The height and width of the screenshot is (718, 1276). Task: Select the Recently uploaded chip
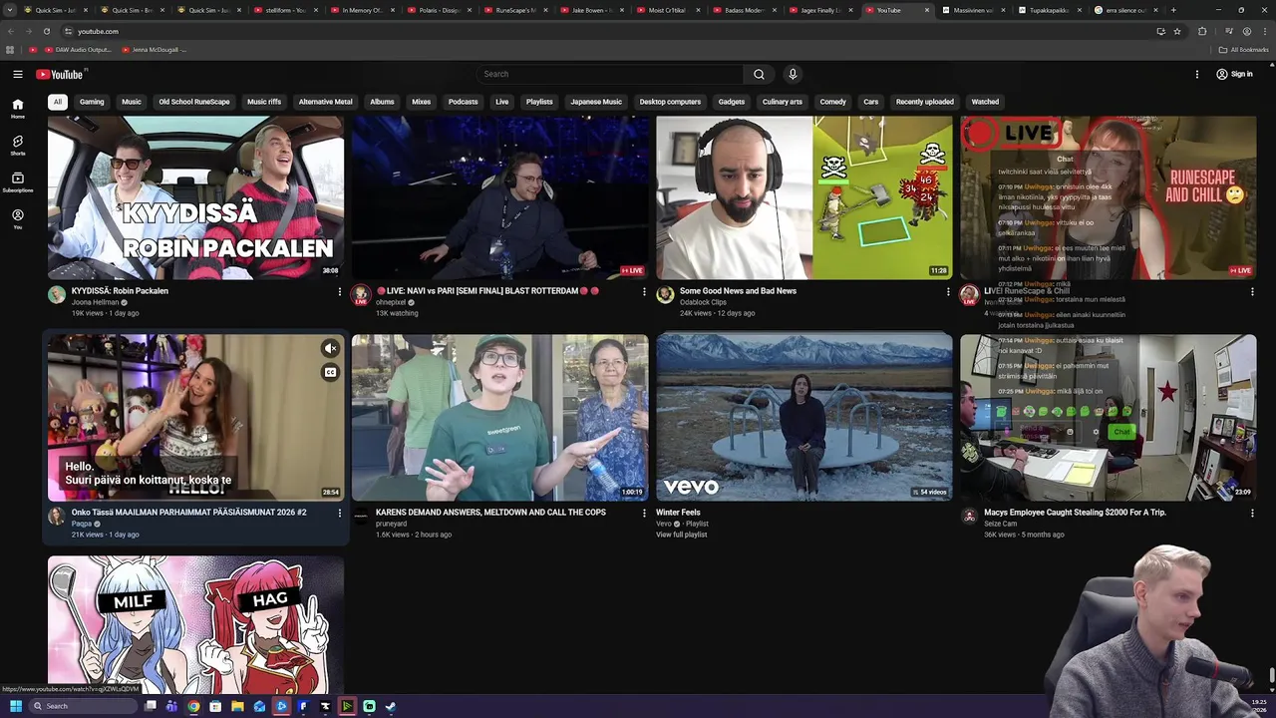(x=925, y=102)
